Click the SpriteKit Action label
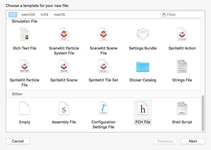The image size is (211, 150). (x=182, y=48)
